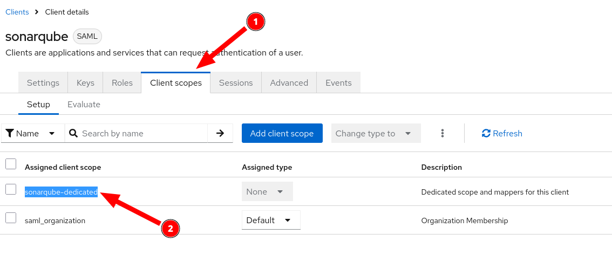Screen dimensions: 612x269
Task: Check the sonarqube-dedicated row checkbox
Action: (x=11, y=189)
